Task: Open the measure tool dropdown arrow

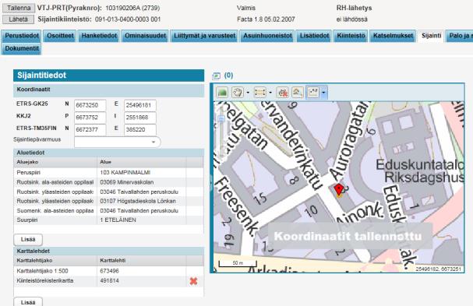Action: tap(270, 92)
